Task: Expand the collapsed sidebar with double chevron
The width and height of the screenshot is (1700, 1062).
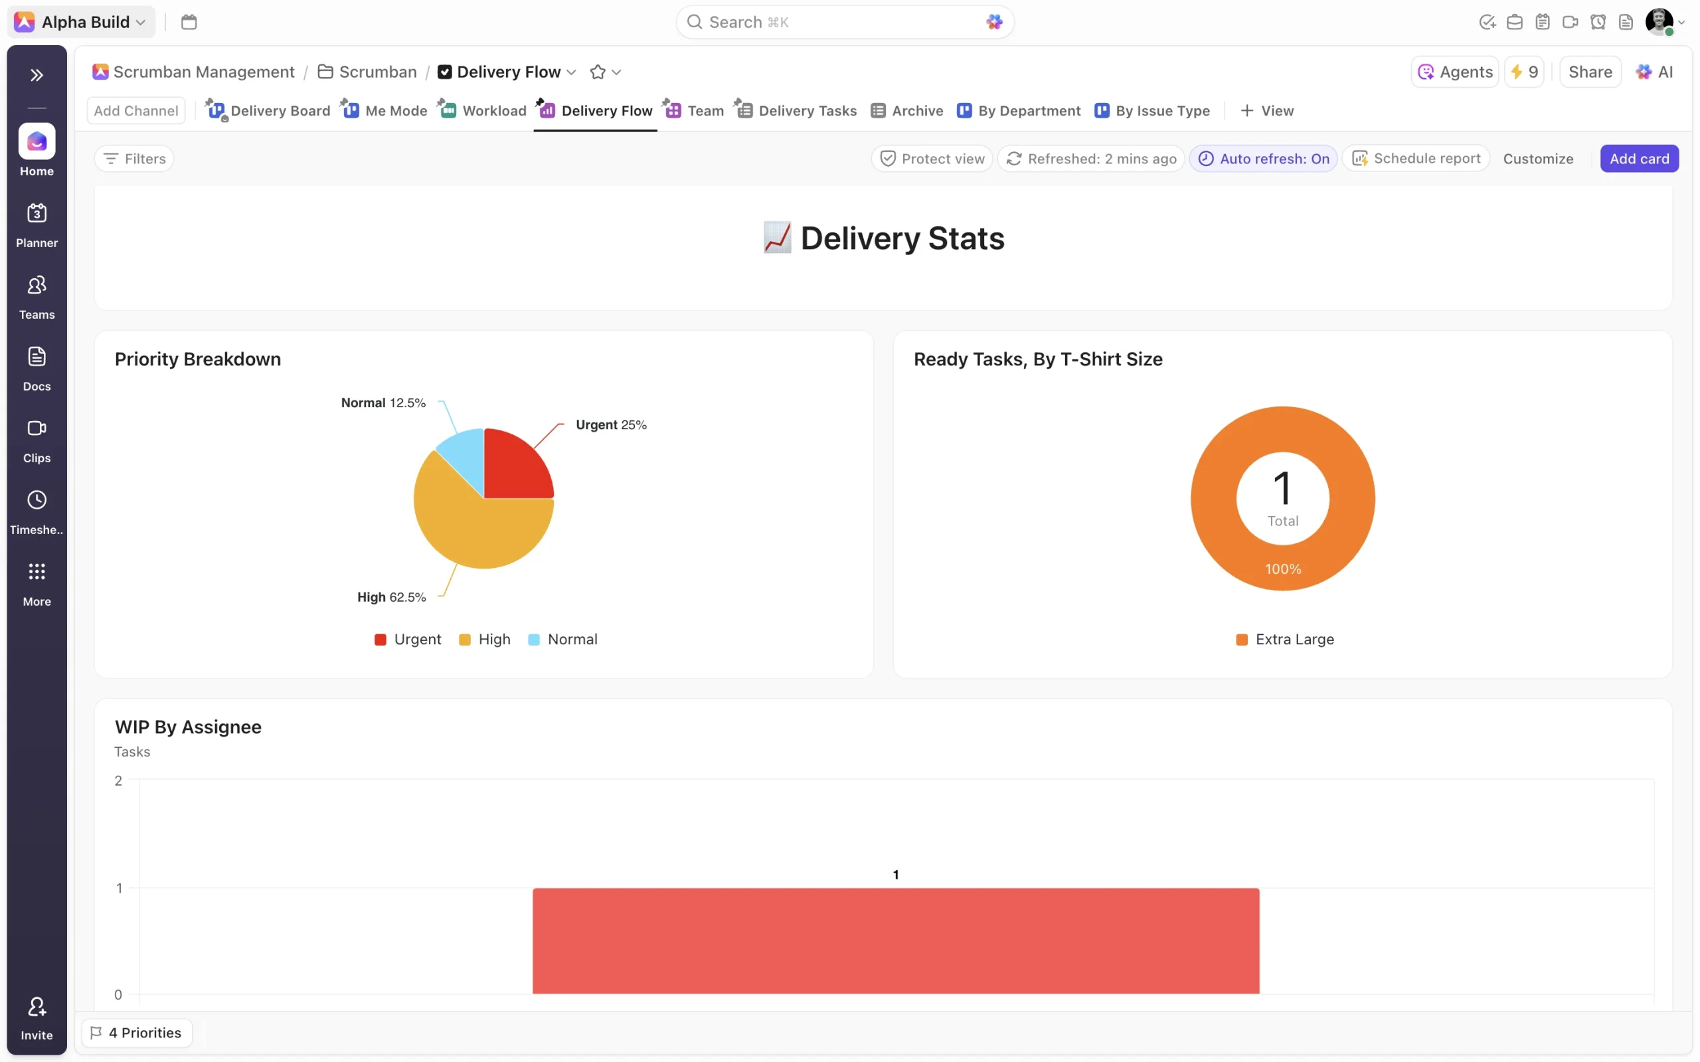Action: [x=37, y=75]
